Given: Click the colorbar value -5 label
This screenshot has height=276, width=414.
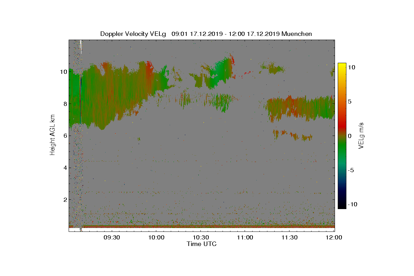Looking at the screenshot, I should [351, 170].
